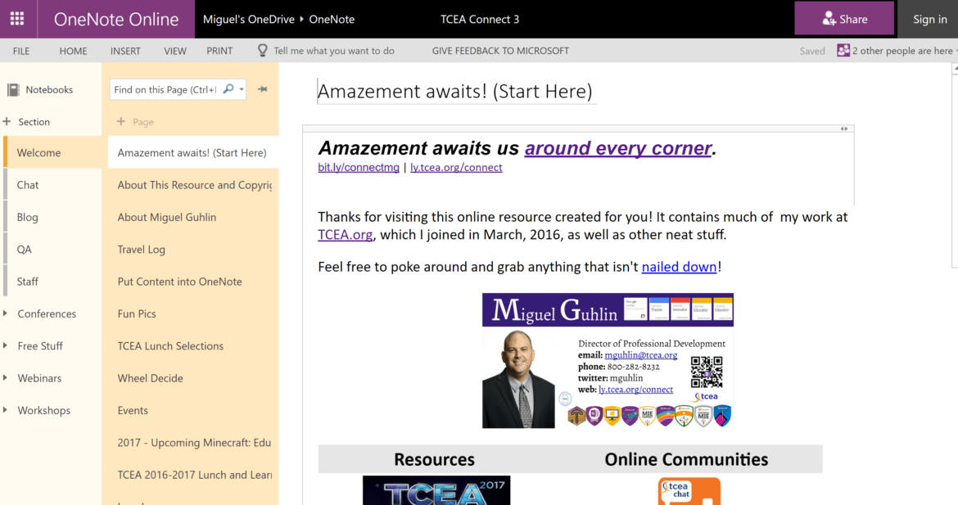
Task: Click the lightbulb Tell me icon
Action: point(263,51)
